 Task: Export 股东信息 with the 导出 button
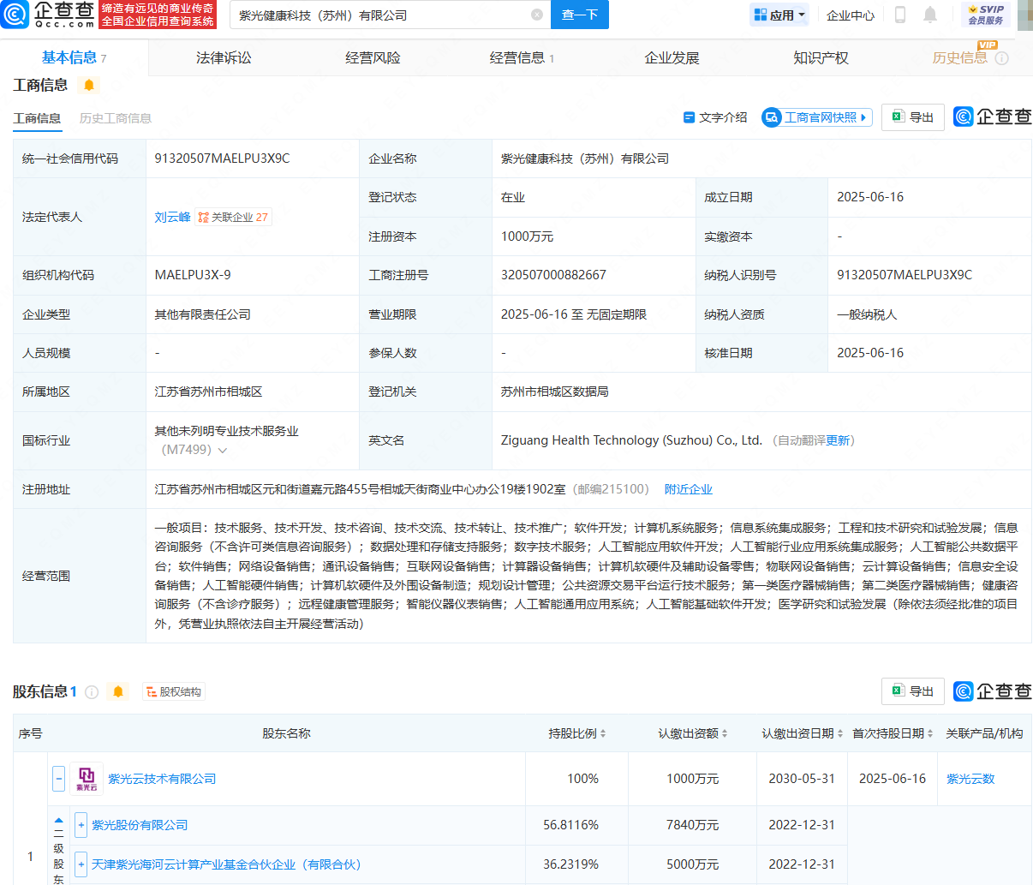click(913, 691)
